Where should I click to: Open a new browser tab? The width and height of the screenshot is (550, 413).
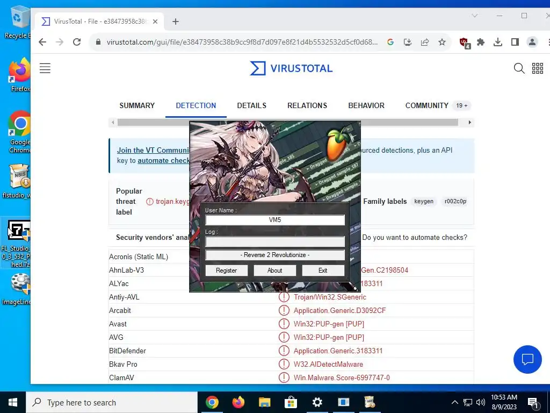pyautogui.click(x=176, y=22)
